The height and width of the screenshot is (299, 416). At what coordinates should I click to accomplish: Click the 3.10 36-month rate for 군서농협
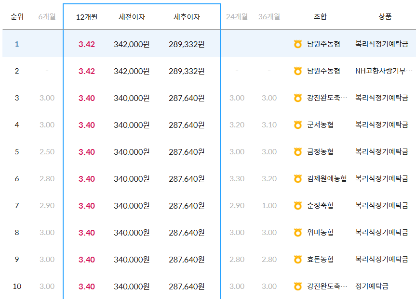tap(269, 125)
